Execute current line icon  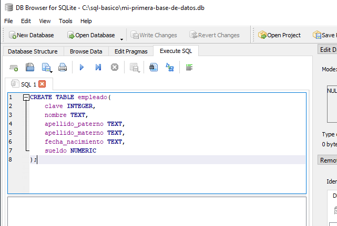coord(98,67)
